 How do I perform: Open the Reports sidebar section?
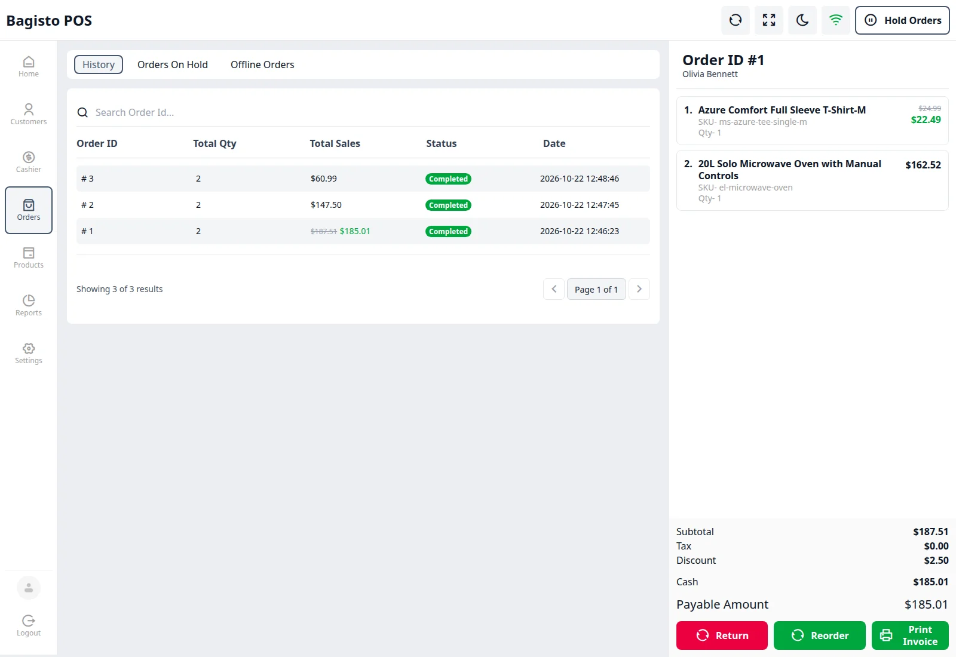pyautogui.click(x=29, y=305)
